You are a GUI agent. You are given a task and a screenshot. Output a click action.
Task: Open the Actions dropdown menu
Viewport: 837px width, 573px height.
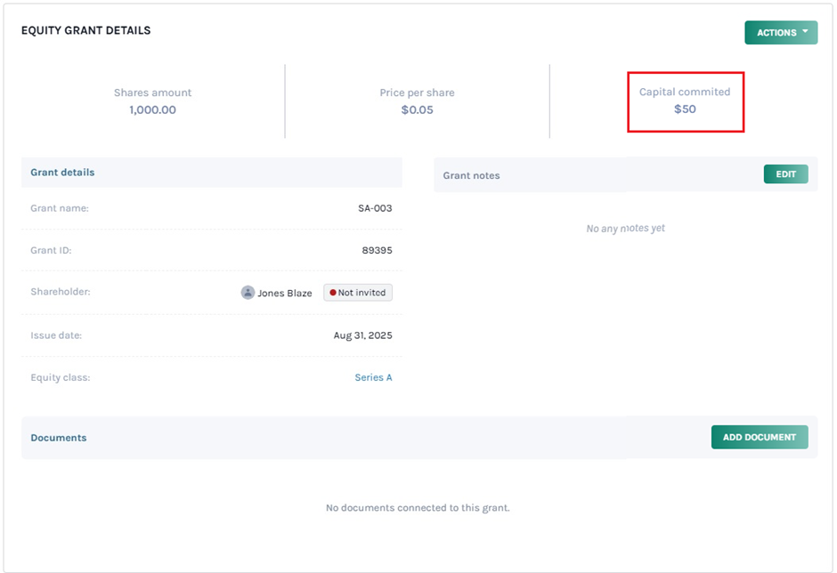pyautogui.click(x=781, y=33)
